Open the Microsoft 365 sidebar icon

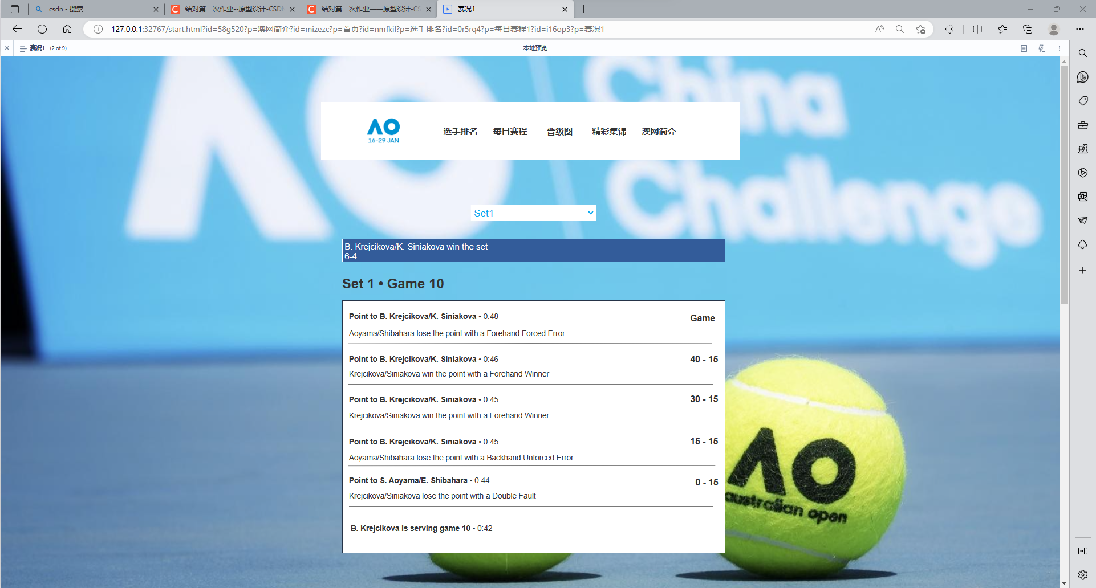point(1083,173)
